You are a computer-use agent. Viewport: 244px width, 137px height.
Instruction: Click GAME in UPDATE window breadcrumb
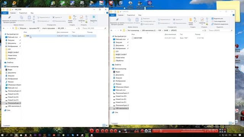coord(166,30)
